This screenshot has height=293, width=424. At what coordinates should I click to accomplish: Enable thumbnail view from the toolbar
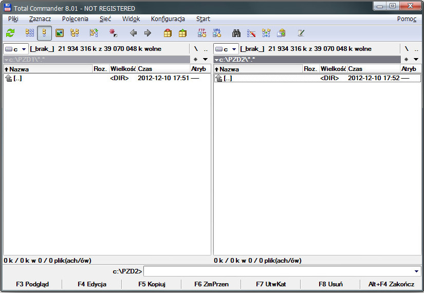(x=60, y=33)
